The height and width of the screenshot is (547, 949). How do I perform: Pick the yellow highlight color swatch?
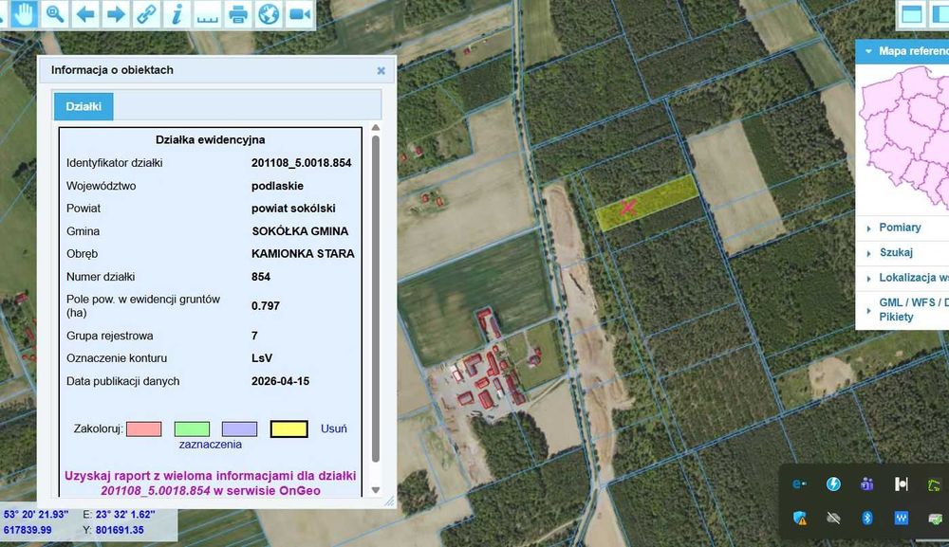pos(288,429)
